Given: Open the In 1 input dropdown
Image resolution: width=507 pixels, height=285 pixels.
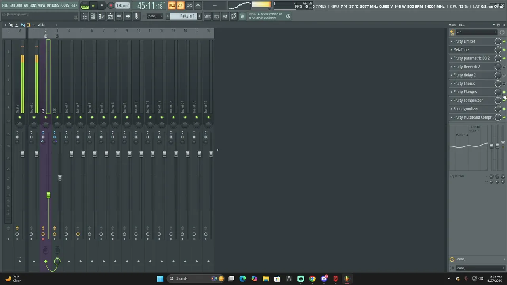Looking at the screenshot, I should click(477, 32).
